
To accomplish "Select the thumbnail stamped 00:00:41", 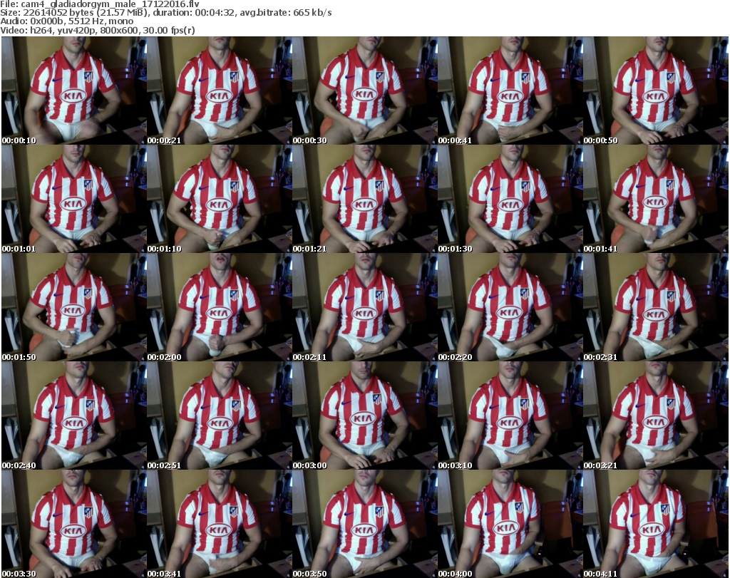I will coord(510,91).
